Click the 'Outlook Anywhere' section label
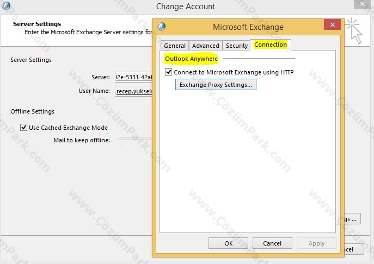This screenshot has height=264, width=374. click(191, 59)
